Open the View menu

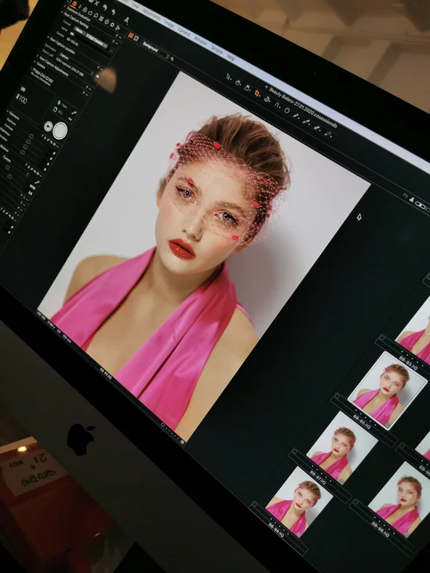[135, 5]
